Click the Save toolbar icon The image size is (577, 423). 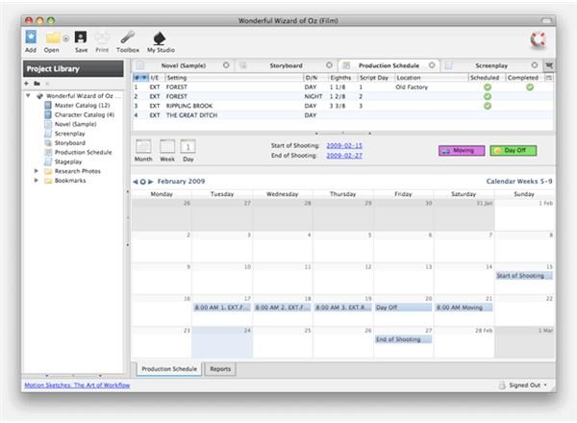pos(81,37)
